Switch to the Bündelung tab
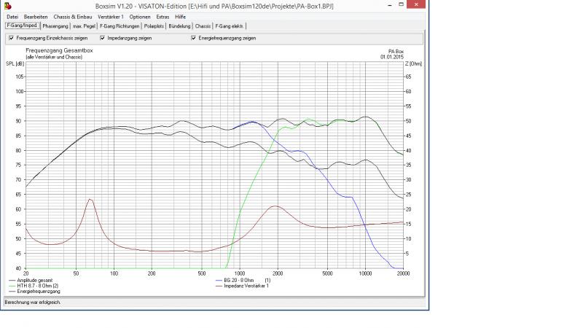 point(179,26)
